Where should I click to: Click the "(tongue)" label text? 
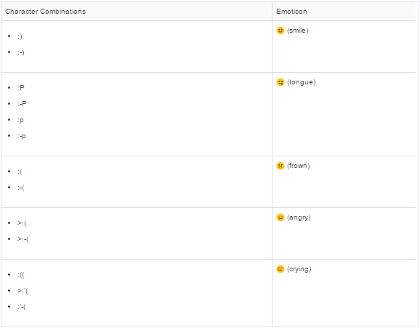302,82
